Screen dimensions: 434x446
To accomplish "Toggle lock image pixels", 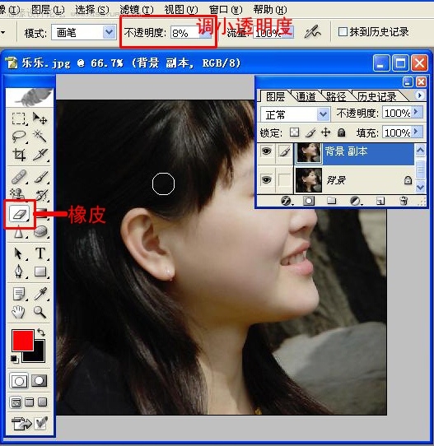I will pos(310,132).
